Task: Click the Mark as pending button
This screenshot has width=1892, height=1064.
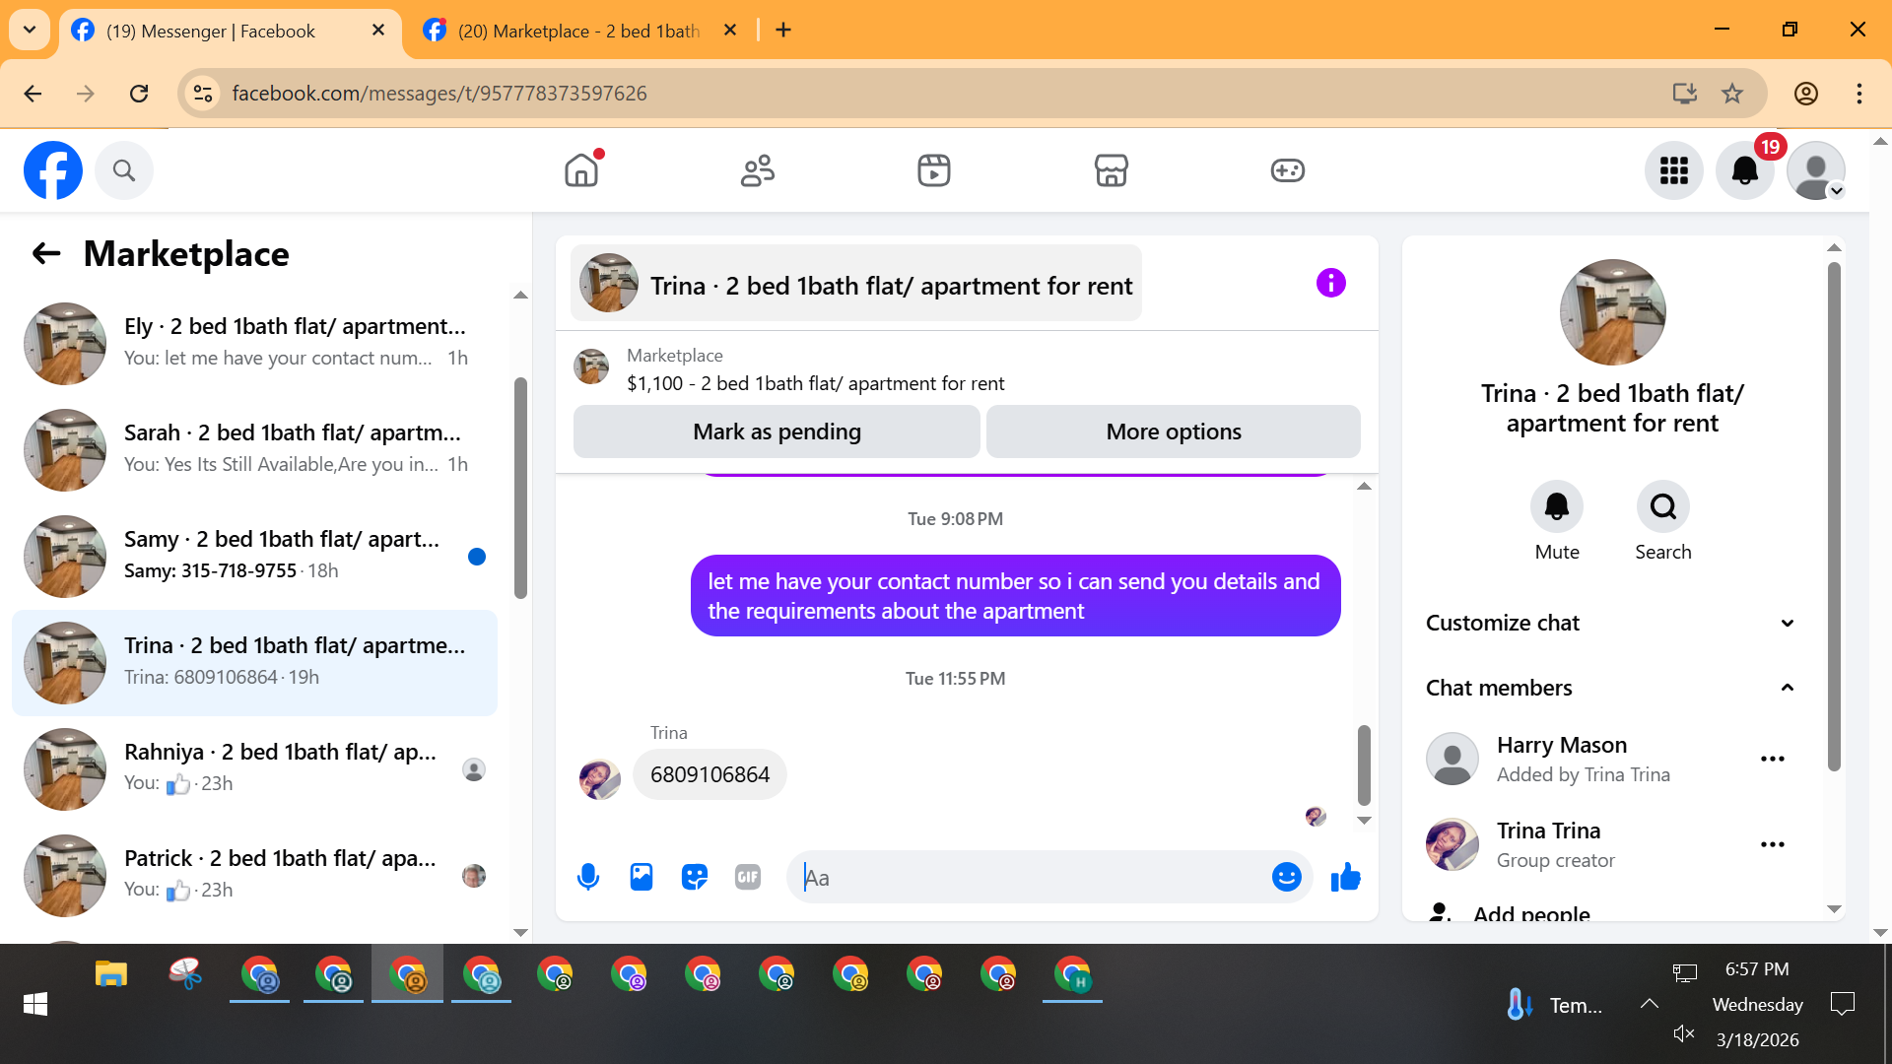Action: (777, 432)
